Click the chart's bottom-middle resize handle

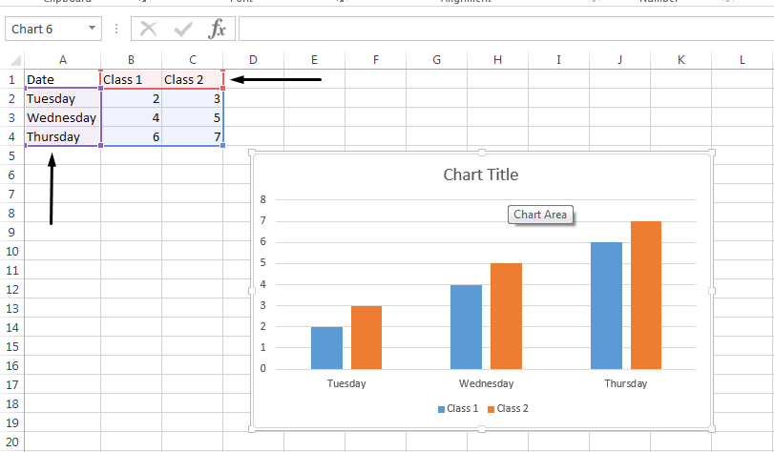482,430
